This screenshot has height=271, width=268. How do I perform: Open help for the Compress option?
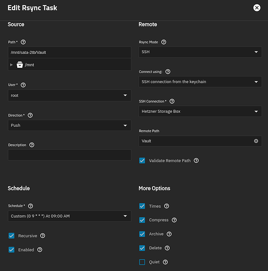pos(174,220)
